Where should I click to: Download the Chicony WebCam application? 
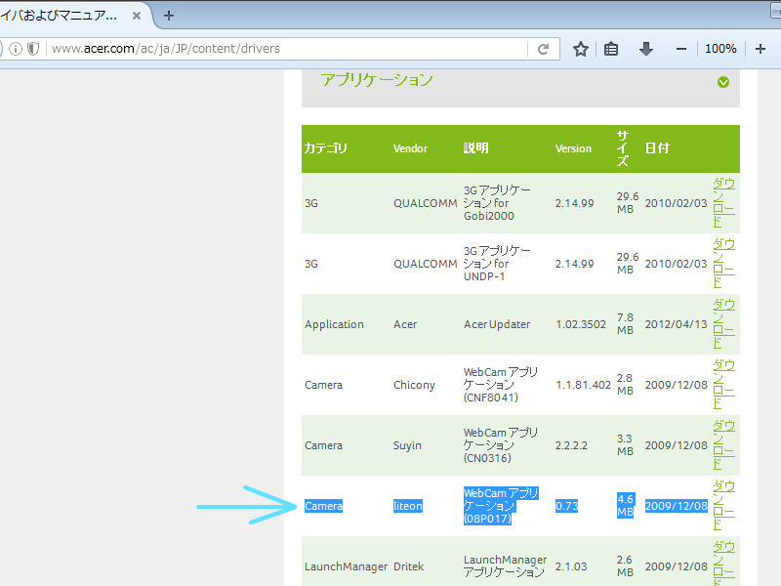pos(723,385)
